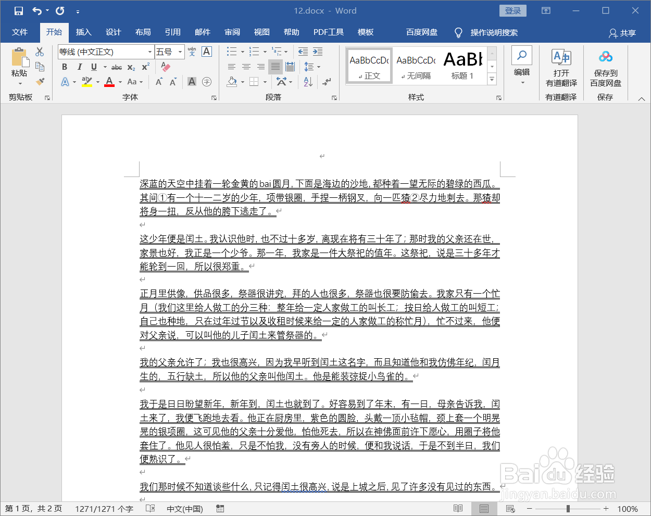The width and height of the screenshot is (651, 516).
Task: Switch to the 插入 ribbon tab
Action: point(84,32)
